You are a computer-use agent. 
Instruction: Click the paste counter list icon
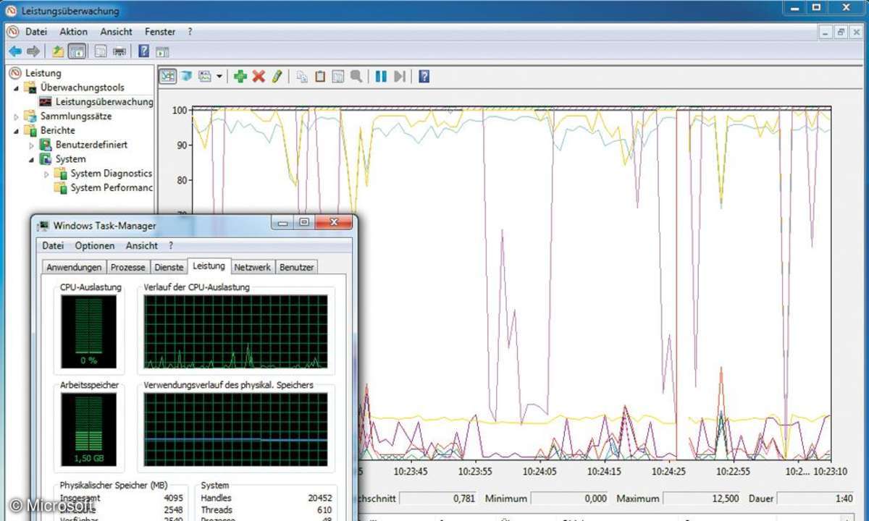point(320,76)
